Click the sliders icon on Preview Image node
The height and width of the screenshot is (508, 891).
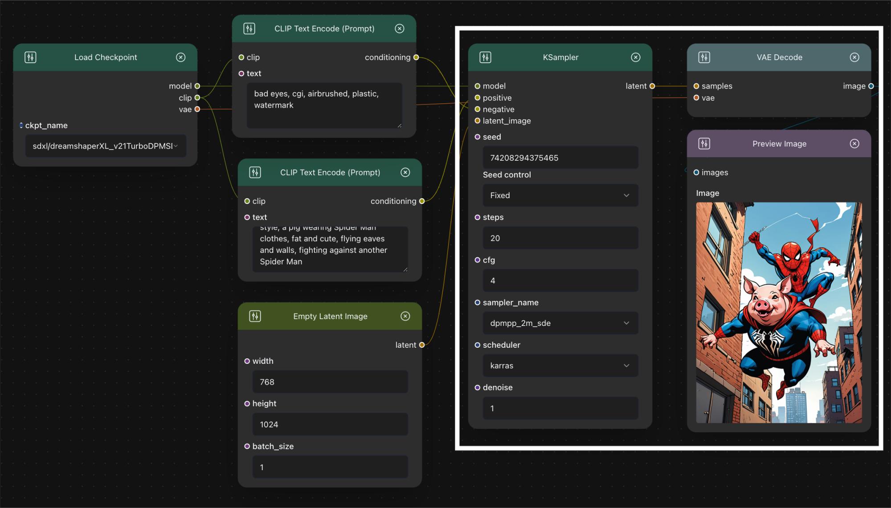click(704, 144)
